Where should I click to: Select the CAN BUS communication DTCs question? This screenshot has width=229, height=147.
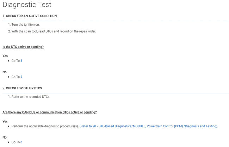point(50,112)
